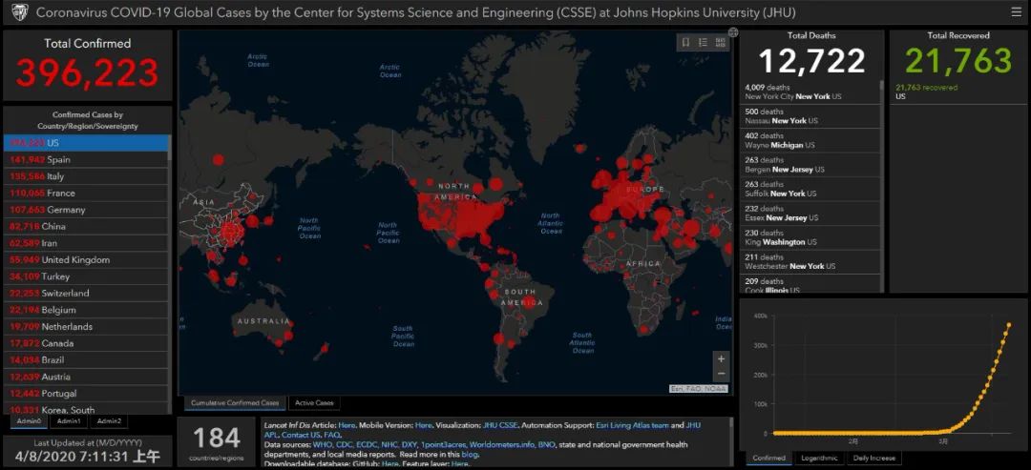Select the Switzerland row in country list
Image resolution: width=1031 pixels, height=470 pixels.
[x=86, y=294]
